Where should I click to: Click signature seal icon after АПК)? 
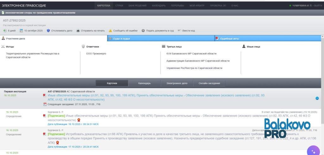(x=58, y=143)
